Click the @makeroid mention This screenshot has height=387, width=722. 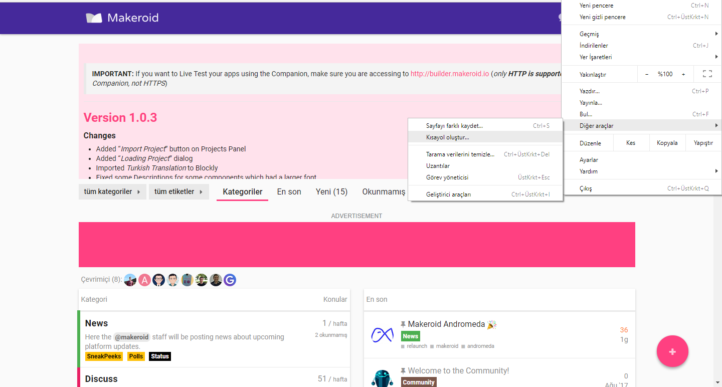tap(132, 337)
